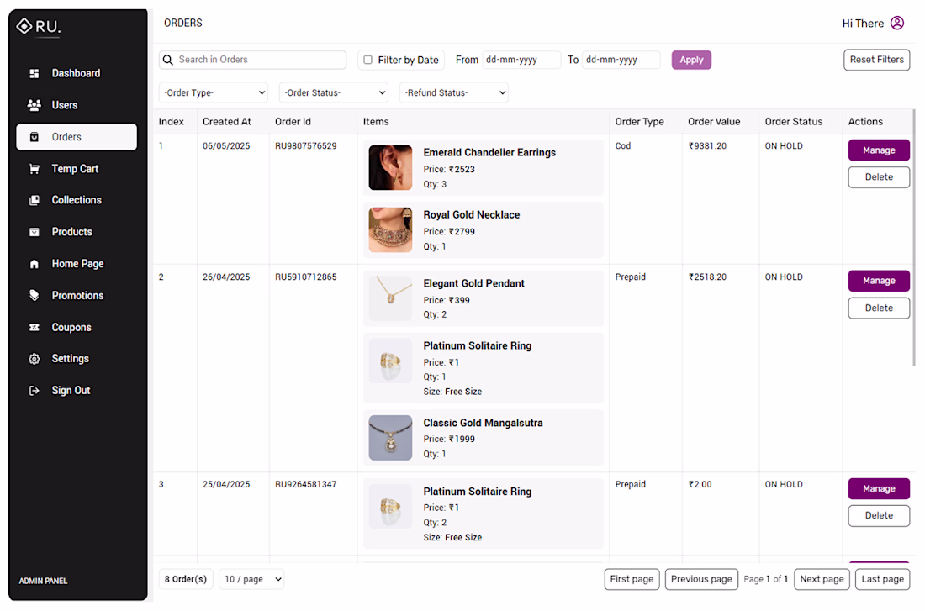Screen dimensions: 925x611
Task: Open the user profile avatar icon
Action: [897, 24]
